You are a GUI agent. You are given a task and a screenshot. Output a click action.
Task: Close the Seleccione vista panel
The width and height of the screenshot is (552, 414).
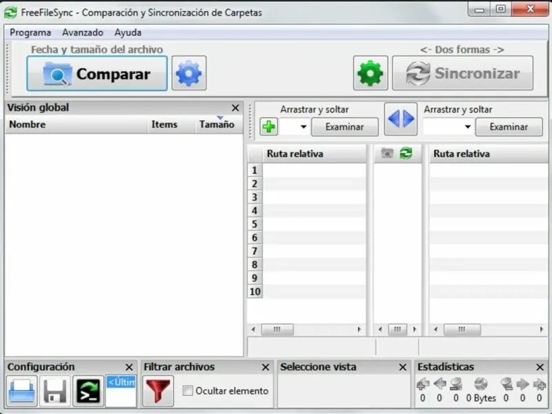(403, 367)
